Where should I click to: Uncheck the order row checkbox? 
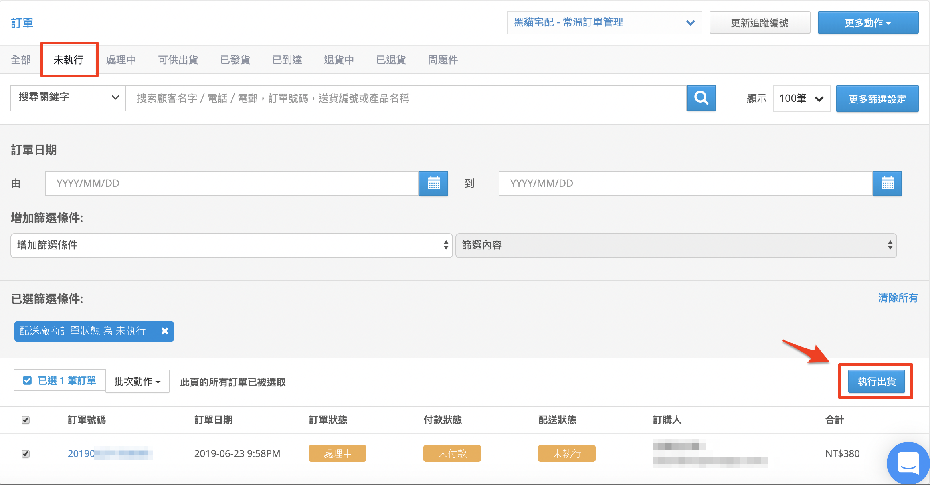coord(26,454)
